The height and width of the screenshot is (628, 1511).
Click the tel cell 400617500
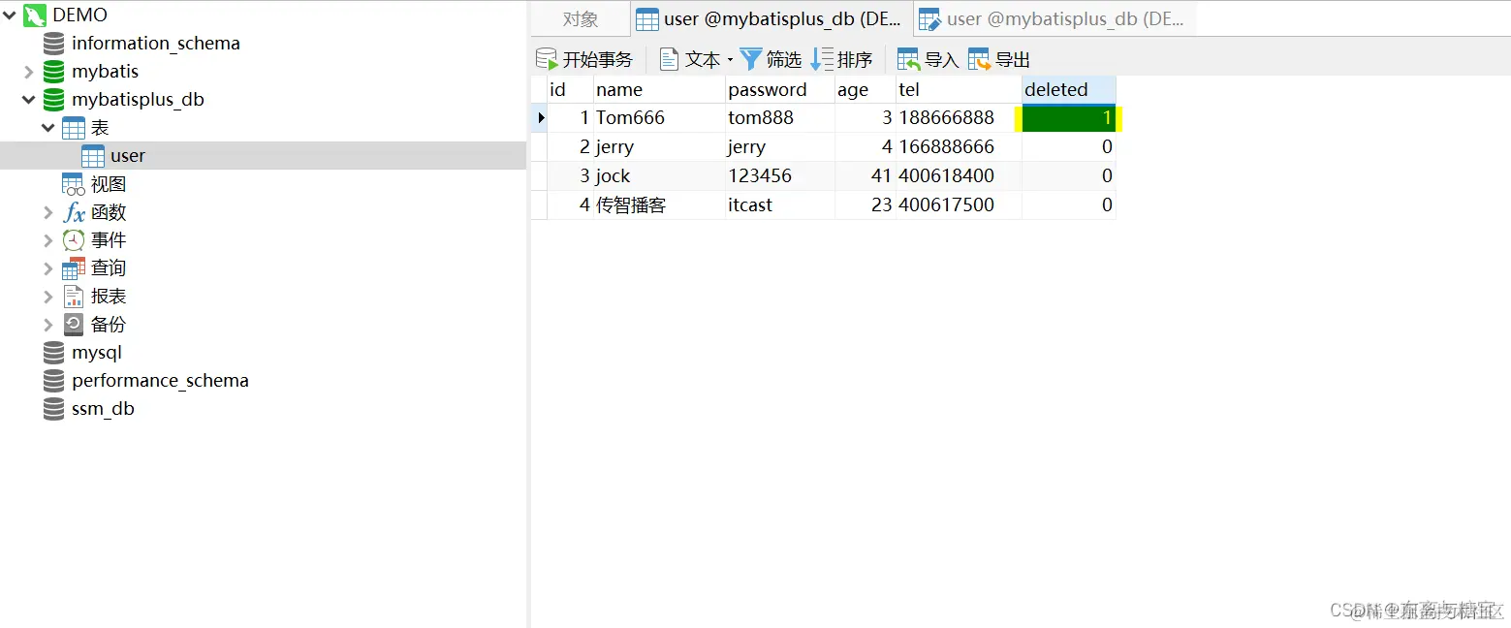click(959, 205)
